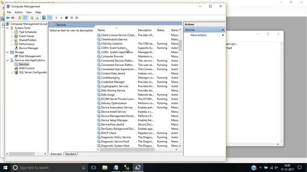Collapse Services and Applications tree node

tap(8, 60)
